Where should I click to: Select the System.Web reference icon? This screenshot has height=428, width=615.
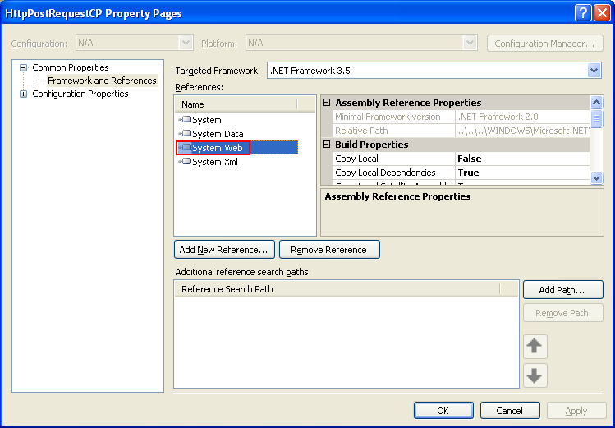(x=186, y=148)
